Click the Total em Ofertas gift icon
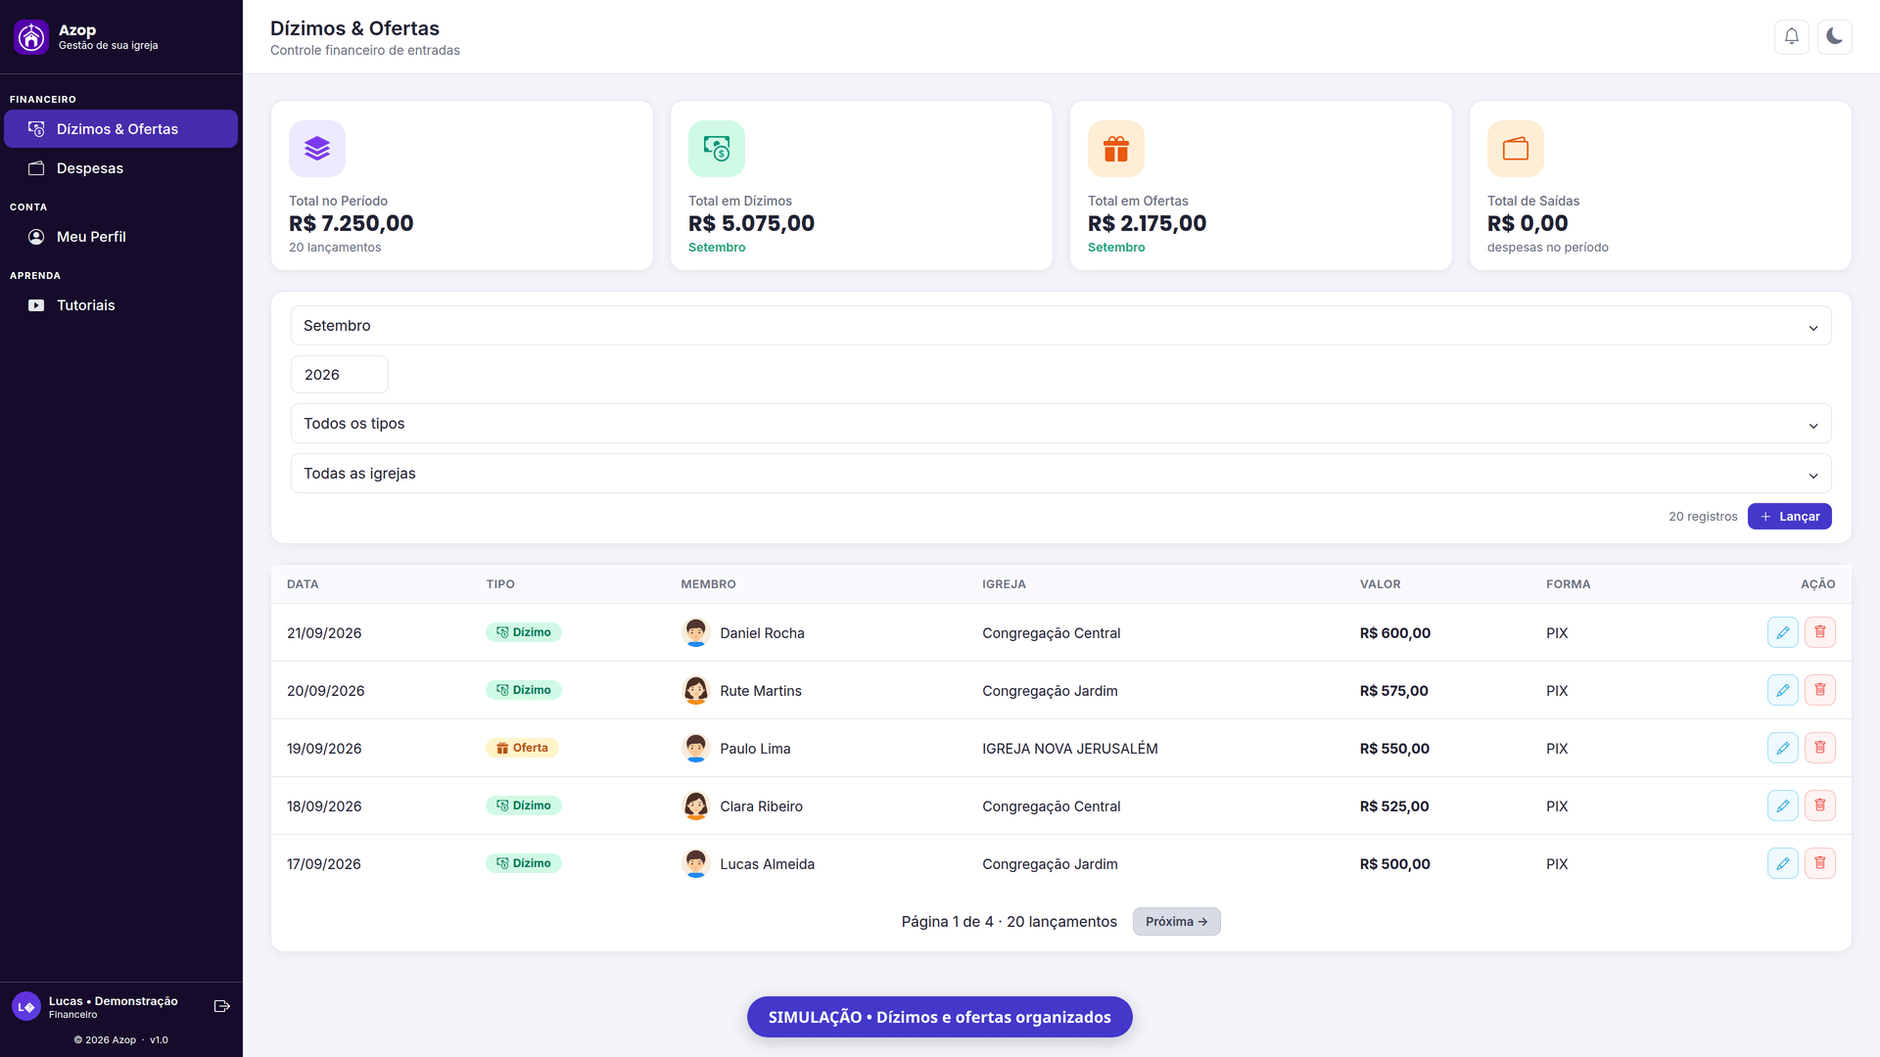This screenshot has width=1880, height=1057. 1115,149
